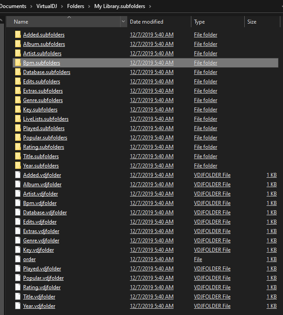Click the Database.vdjfolder file icon
Screen dimensions: 283x315
pyautogui.click(x=18, y=213)
